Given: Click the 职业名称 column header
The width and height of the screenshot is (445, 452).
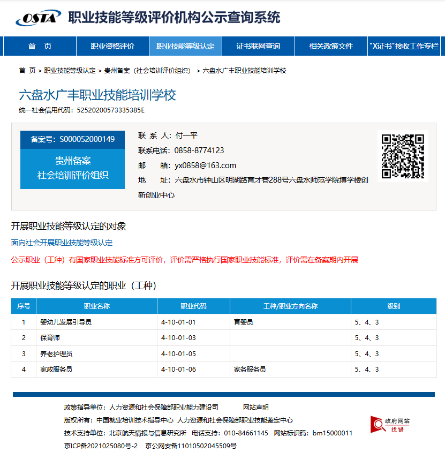Looking at the screenshot, I should (96, 306).
